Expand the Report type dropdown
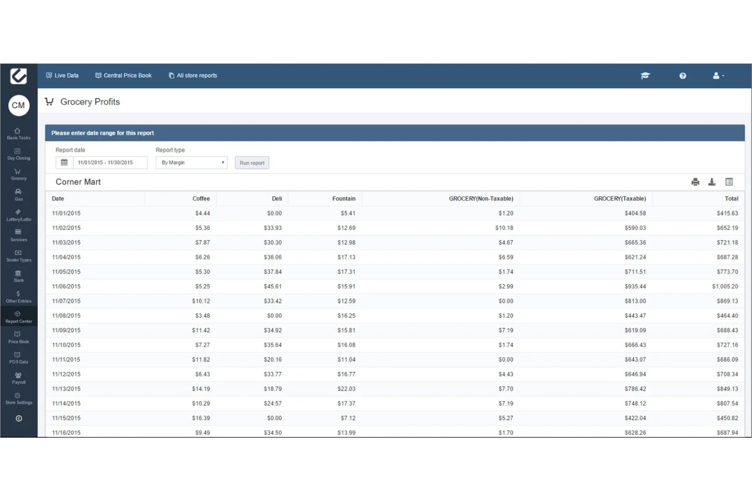The height and width of the screenshot is (501, 752). [x=222, y=162]
